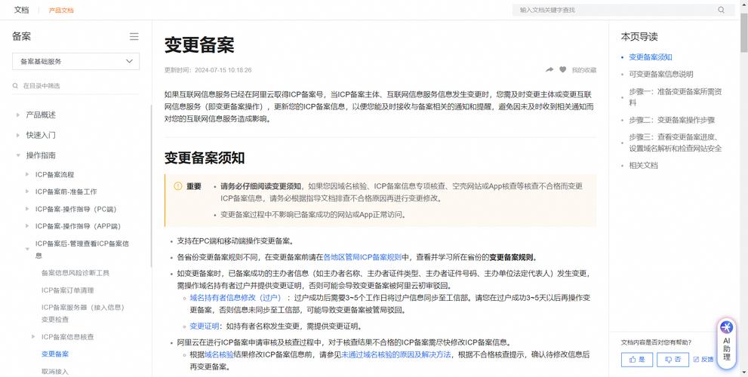Jump to 变更备案须知 in page guide

[651, 57]
